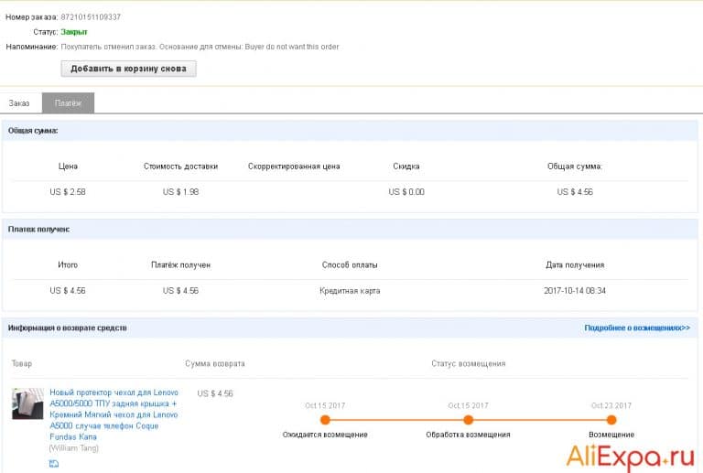Viewport: 703px width, 473px height.
Task: Click the price value 'US $ 2.58'
Action: click(68, 192)
